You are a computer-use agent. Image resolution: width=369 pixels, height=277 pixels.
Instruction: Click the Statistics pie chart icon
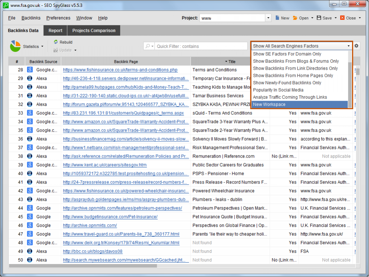coord(15,46)
